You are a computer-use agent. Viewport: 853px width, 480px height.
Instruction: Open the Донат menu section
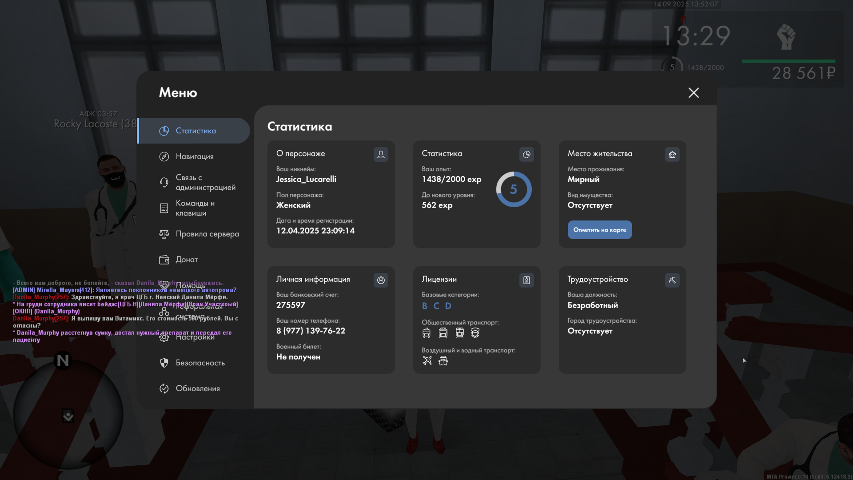pos(187,260)
